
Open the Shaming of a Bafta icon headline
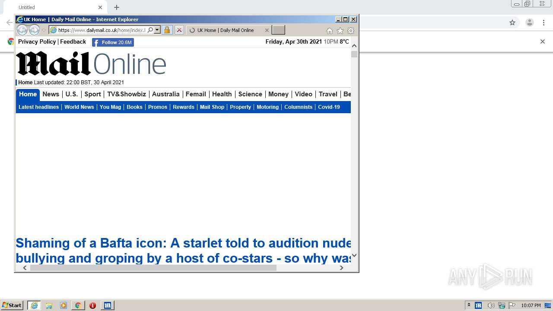(x=183, y=251)
